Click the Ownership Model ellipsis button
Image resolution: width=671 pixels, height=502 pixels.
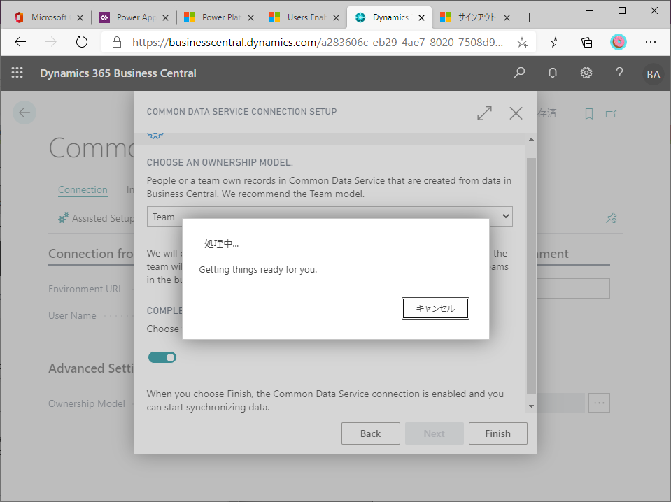click(599, 403)
